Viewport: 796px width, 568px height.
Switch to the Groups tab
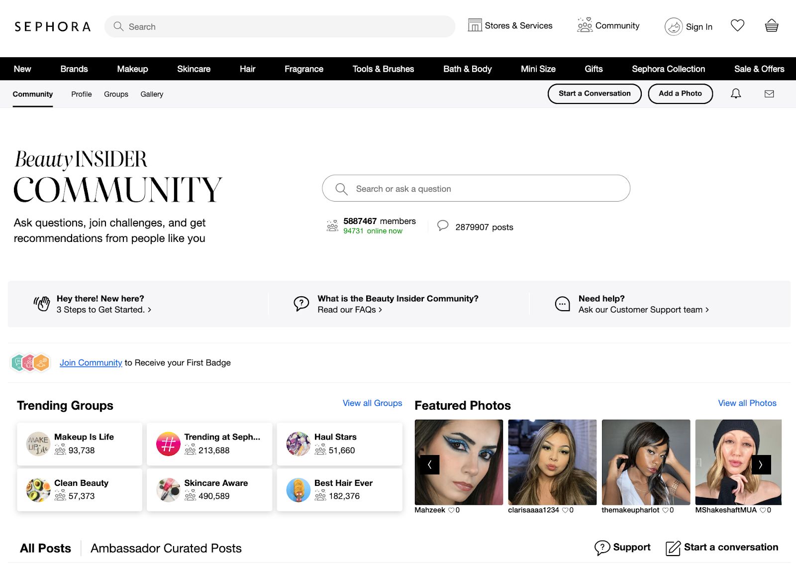point(116,94)
